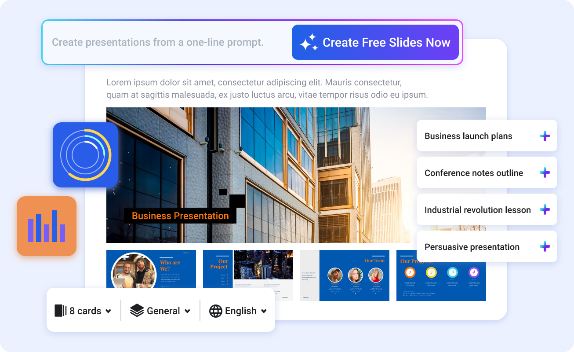Add Business launch plans via its plus icon
Image resolution: width=574 pixels, height=352 pixels.
pos(545,136)
